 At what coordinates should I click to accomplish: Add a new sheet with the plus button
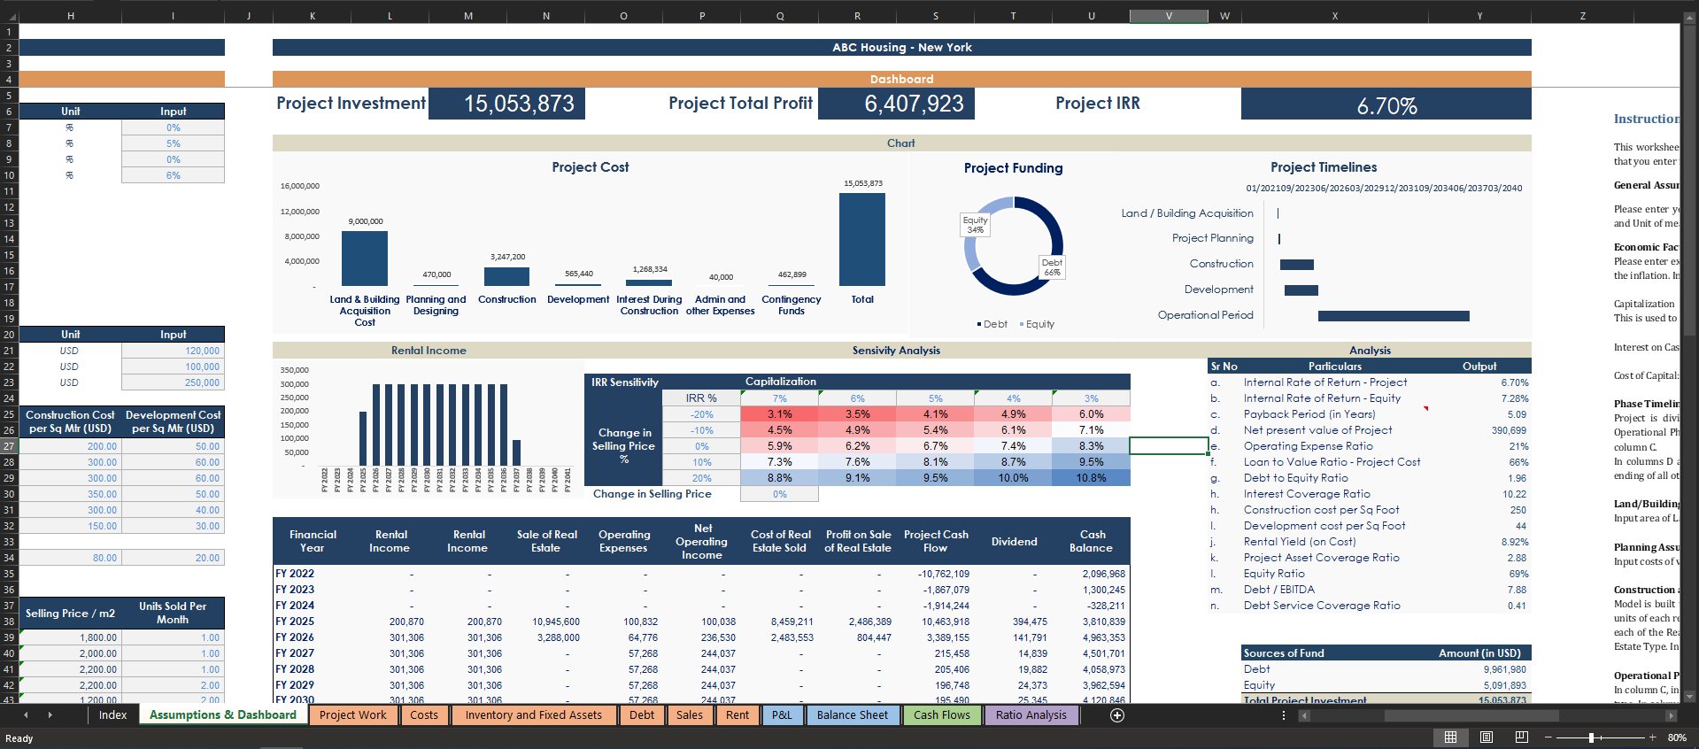click(x=1117, y=715)
